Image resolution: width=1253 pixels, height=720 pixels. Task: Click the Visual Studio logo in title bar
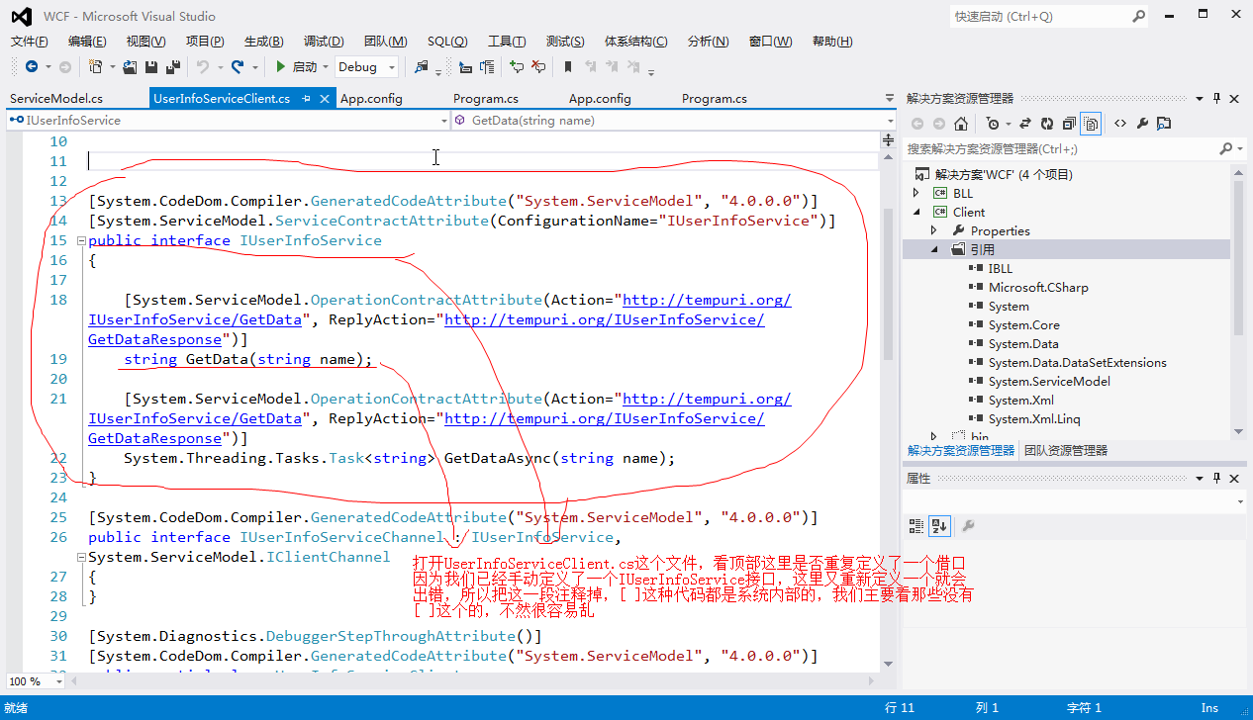click(x=22, y=16)
